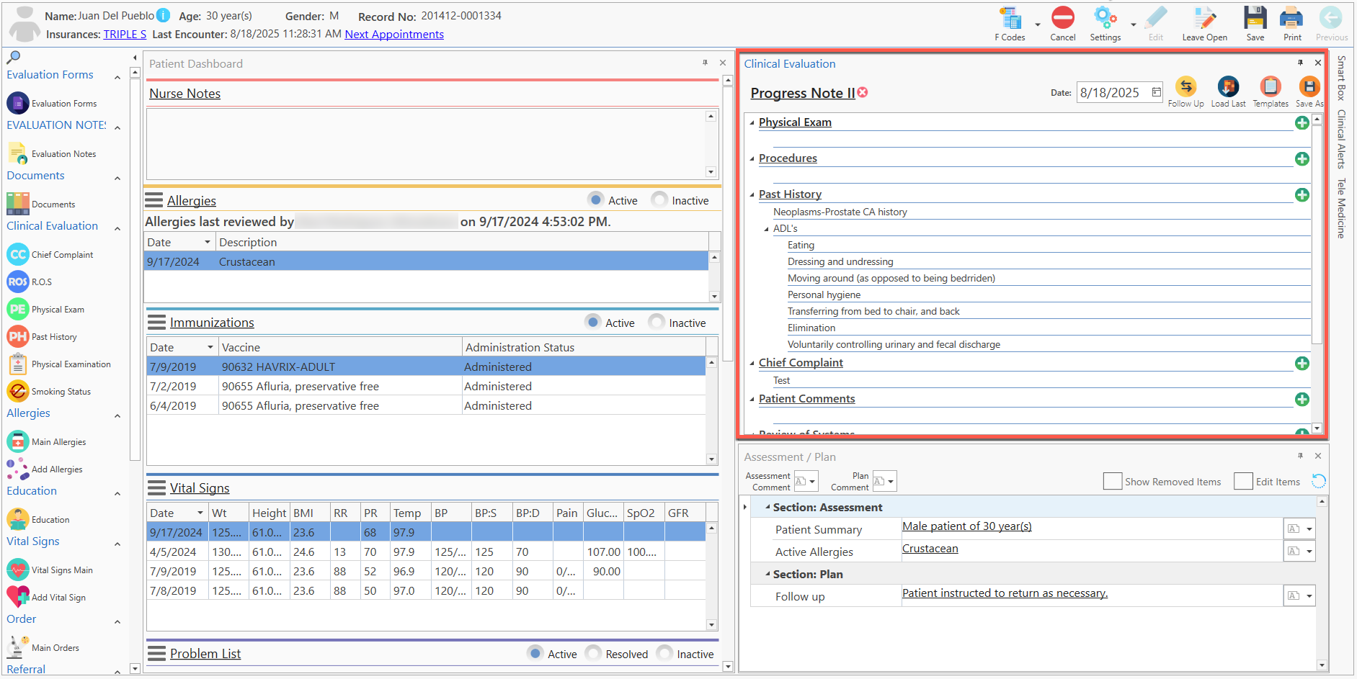This screenshot has height=679, width=1357.
Task: Add item to Physical Exam section
Action: pyautogui.click(x=1302, y=123)
